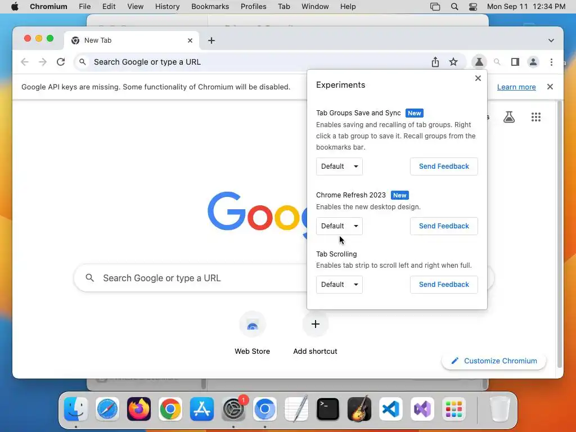Close the New Tab tab
This screenshot has width=576, height=432.
[x=190, y=40]
